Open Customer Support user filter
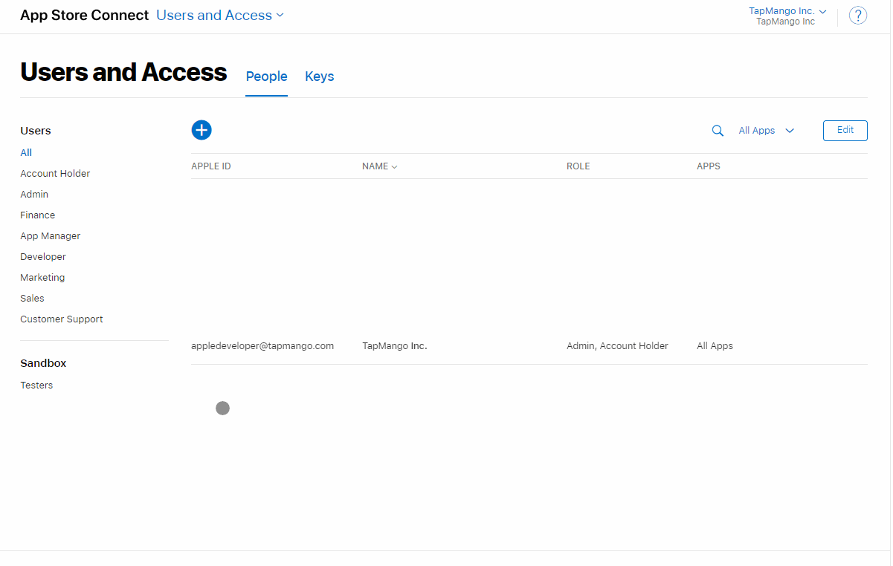The width and height of the screenshot is (893, 566). [62, 319]
